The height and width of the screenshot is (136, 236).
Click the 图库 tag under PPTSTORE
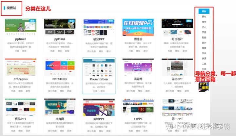[x=69, y=91]
